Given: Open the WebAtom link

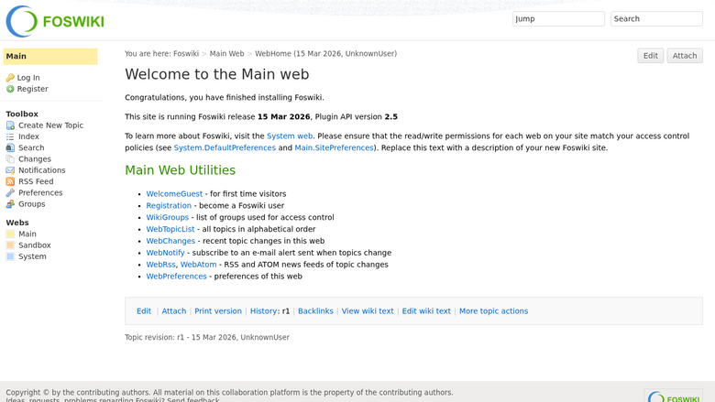Looking at the screenshot, I should coord(198,265).
